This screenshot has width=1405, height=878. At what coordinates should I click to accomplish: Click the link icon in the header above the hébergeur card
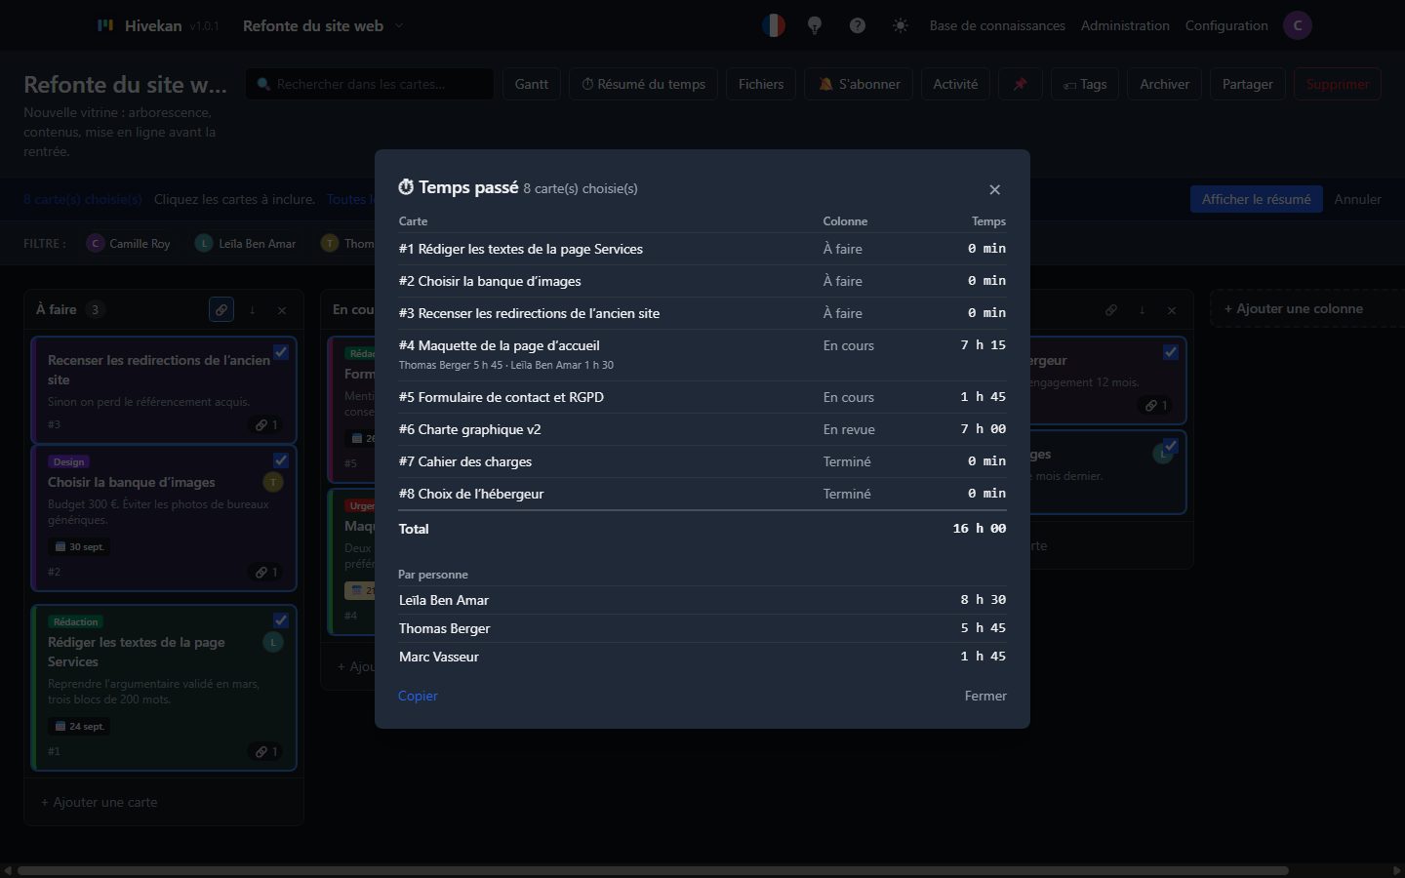tap(1111, 309)
